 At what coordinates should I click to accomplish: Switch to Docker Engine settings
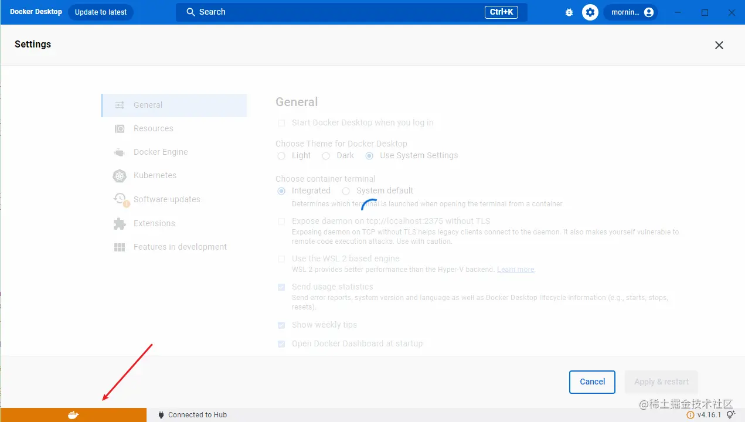[x=174, y=152]
